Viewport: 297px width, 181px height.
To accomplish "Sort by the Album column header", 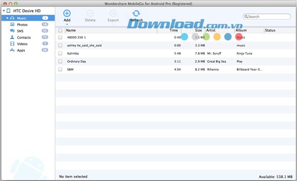I will (x=249, y=30).
